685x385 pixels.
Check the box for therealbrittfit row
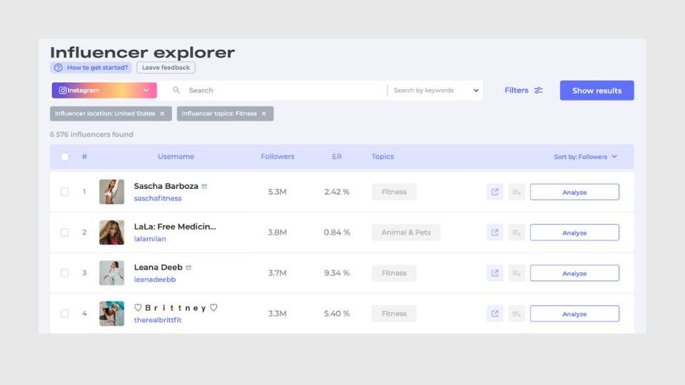coord(65,314)
